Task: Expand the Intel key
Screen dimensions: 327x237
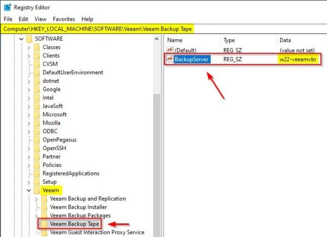Action: 29,98
